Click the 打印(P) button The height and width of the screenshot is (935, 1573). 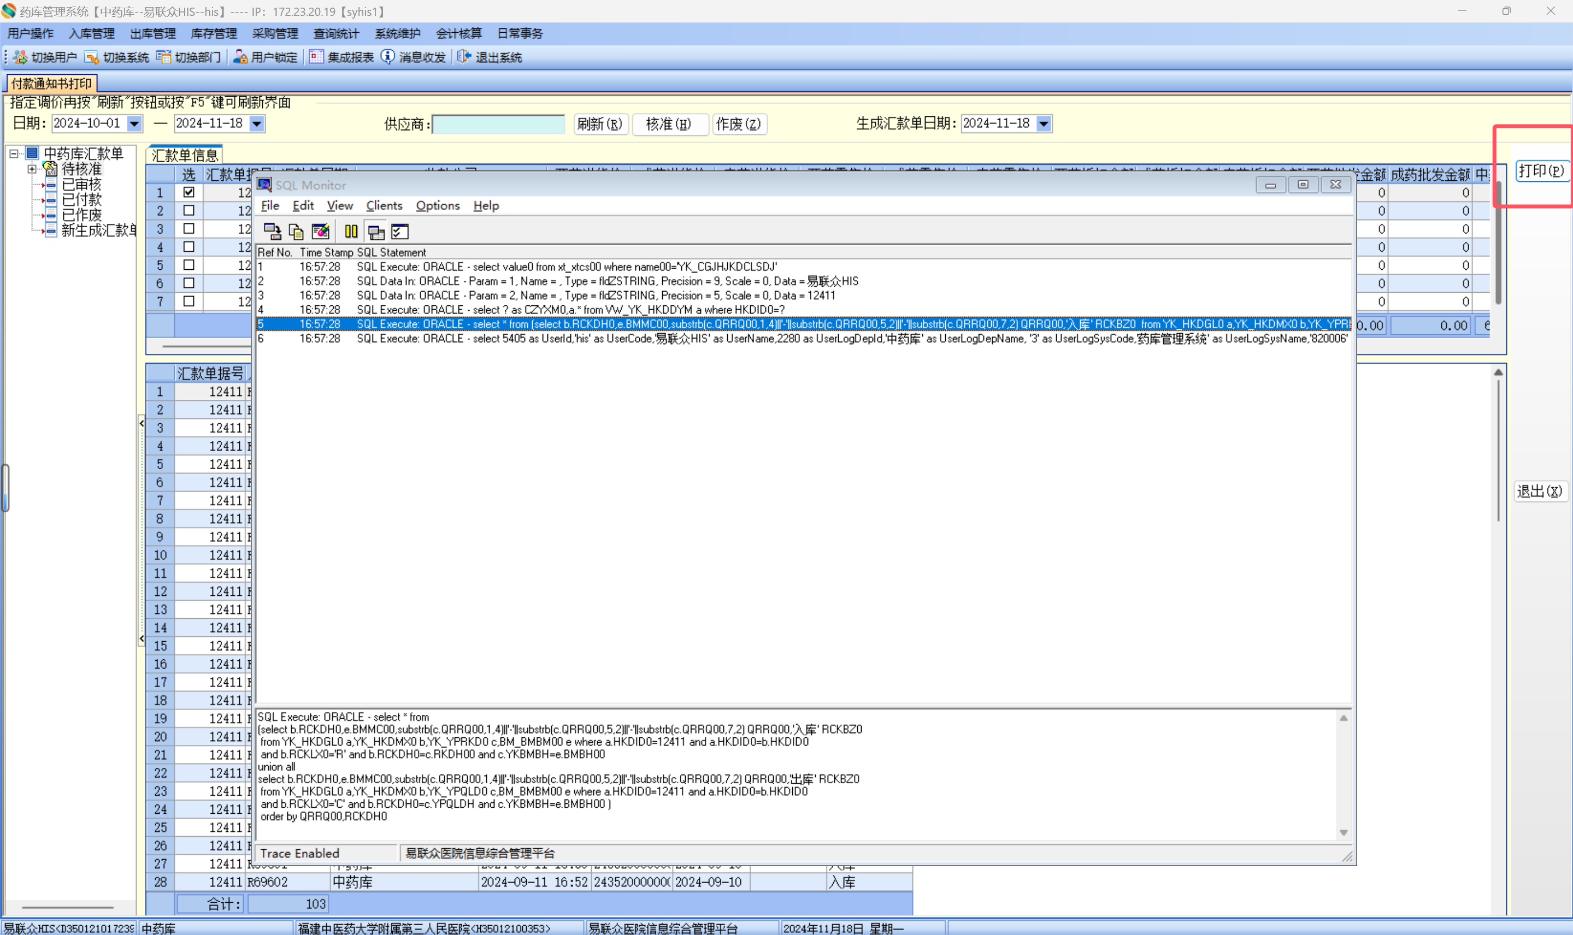pyautogui.click(x=1540, y=171)
